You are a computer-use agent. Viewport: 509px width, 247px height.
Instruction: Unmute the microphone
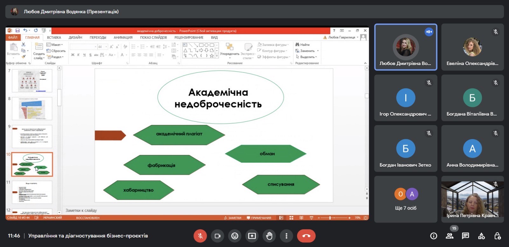(200, 236)
